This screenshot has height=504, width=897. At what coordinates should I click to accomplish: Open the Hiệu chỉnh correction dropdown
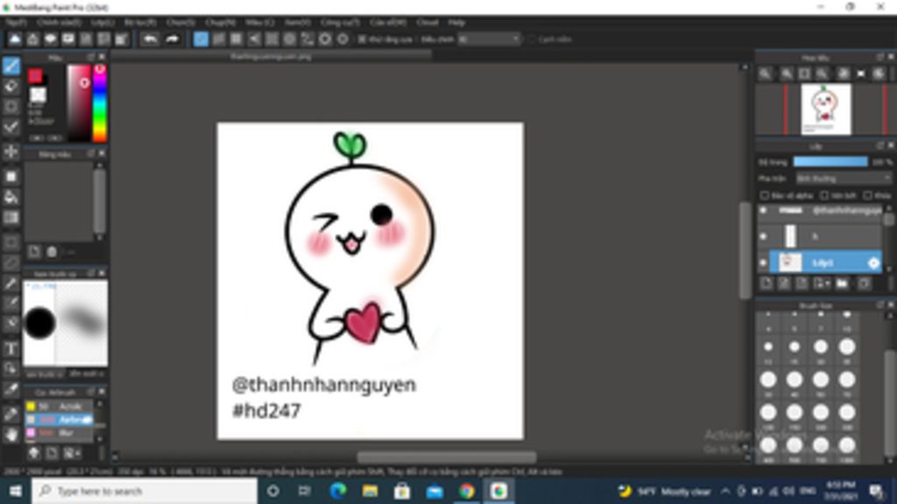pyautogui.click(x=490, y=39)
